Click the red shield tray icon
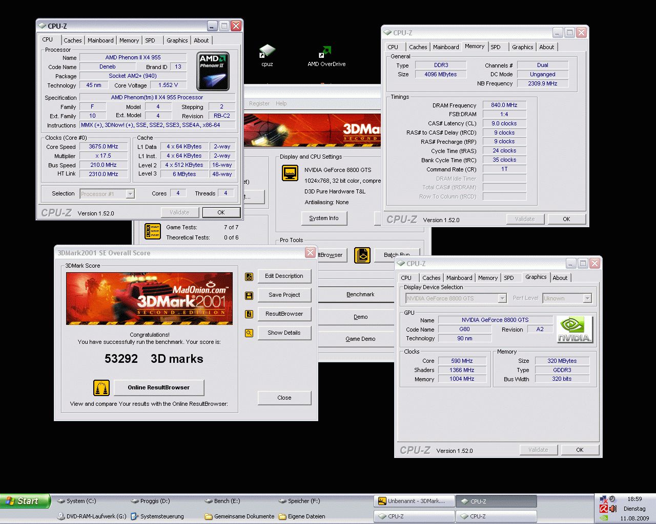Screen dimensions: 656x524 tap(604, 509)
